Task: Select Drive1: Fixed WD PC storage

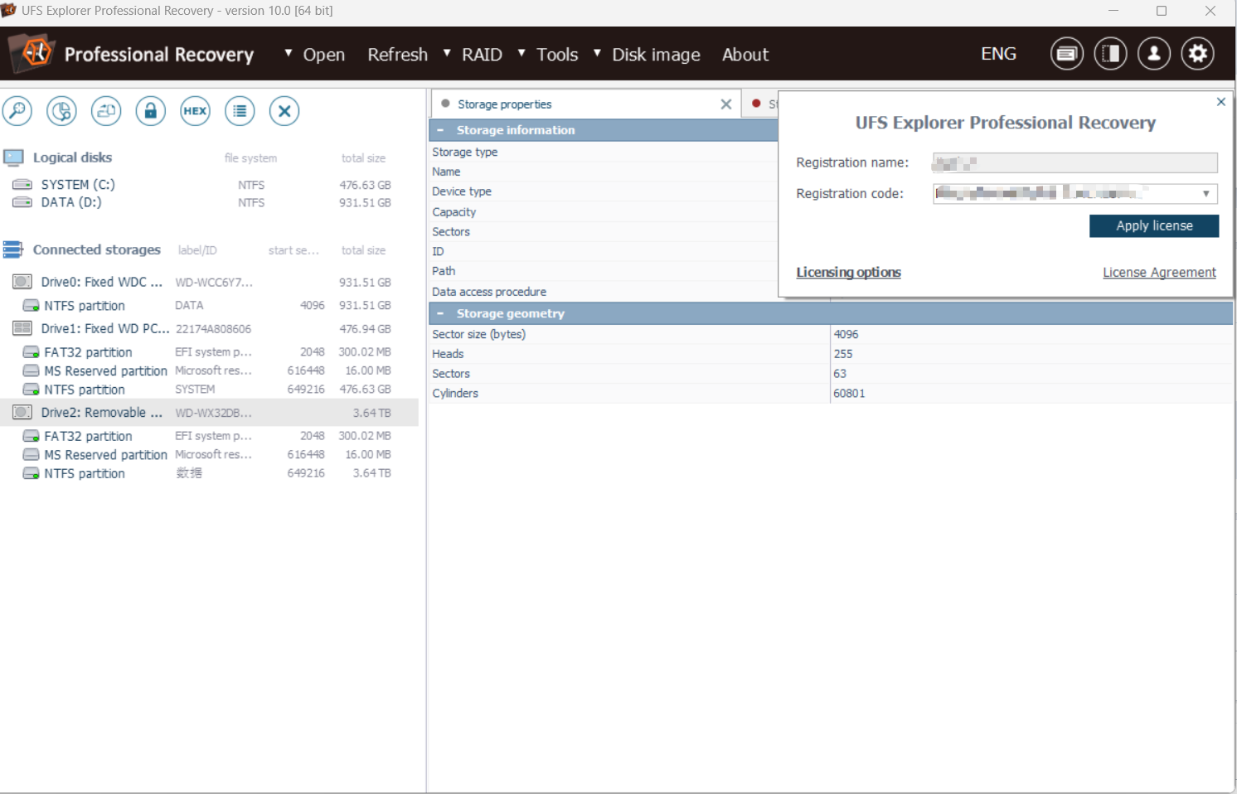Action: click(x=209, y=328)
